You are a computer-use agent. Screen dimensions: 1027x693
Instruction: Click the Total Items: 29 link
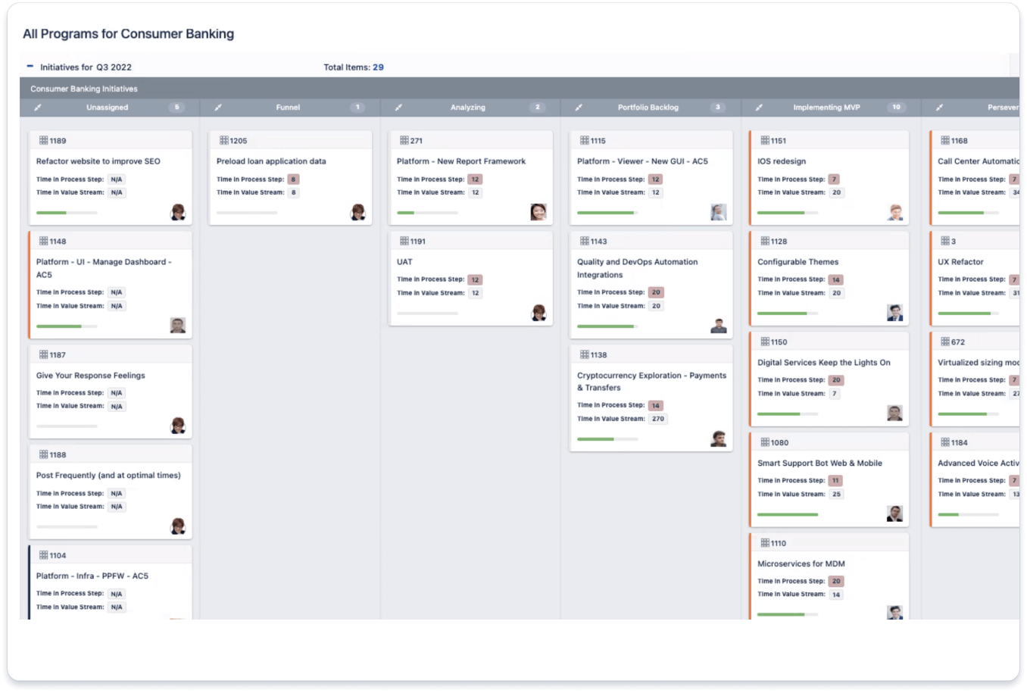coord(353,67)
